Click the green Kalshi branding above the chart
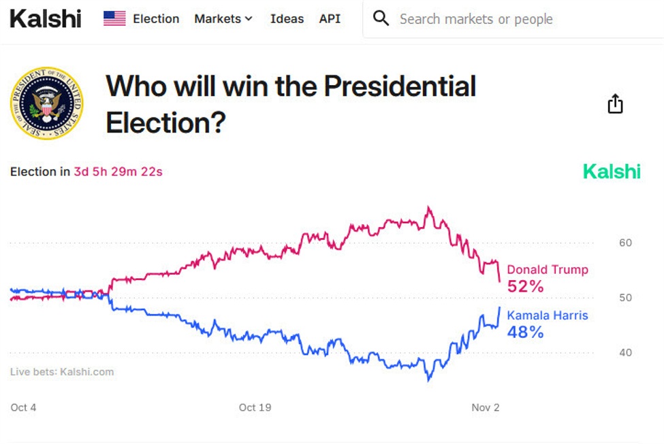Viewport: 664px width, 444px height. pos(611,172)
